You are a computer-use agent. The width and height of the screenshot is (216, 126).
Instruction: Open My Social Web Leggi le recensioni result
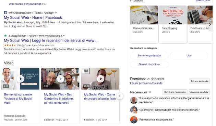51,41
